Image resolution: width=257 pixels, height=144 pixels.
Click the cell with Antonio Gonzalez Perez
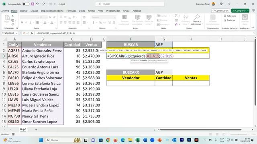(43, 51)
